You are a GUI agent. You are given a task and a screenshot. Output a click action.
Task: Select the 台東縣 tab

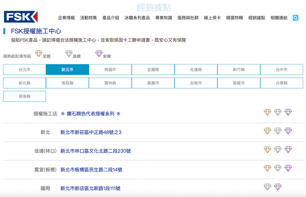tap(282, 83)
